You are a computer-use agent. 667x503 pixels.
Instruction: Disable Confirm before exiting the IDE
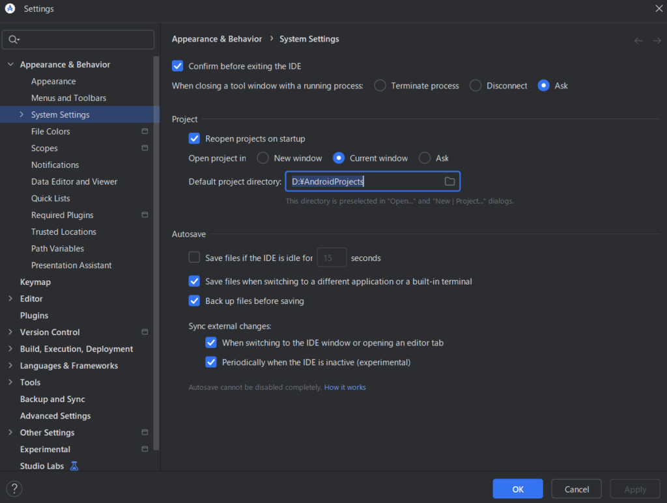click(178, 66)
